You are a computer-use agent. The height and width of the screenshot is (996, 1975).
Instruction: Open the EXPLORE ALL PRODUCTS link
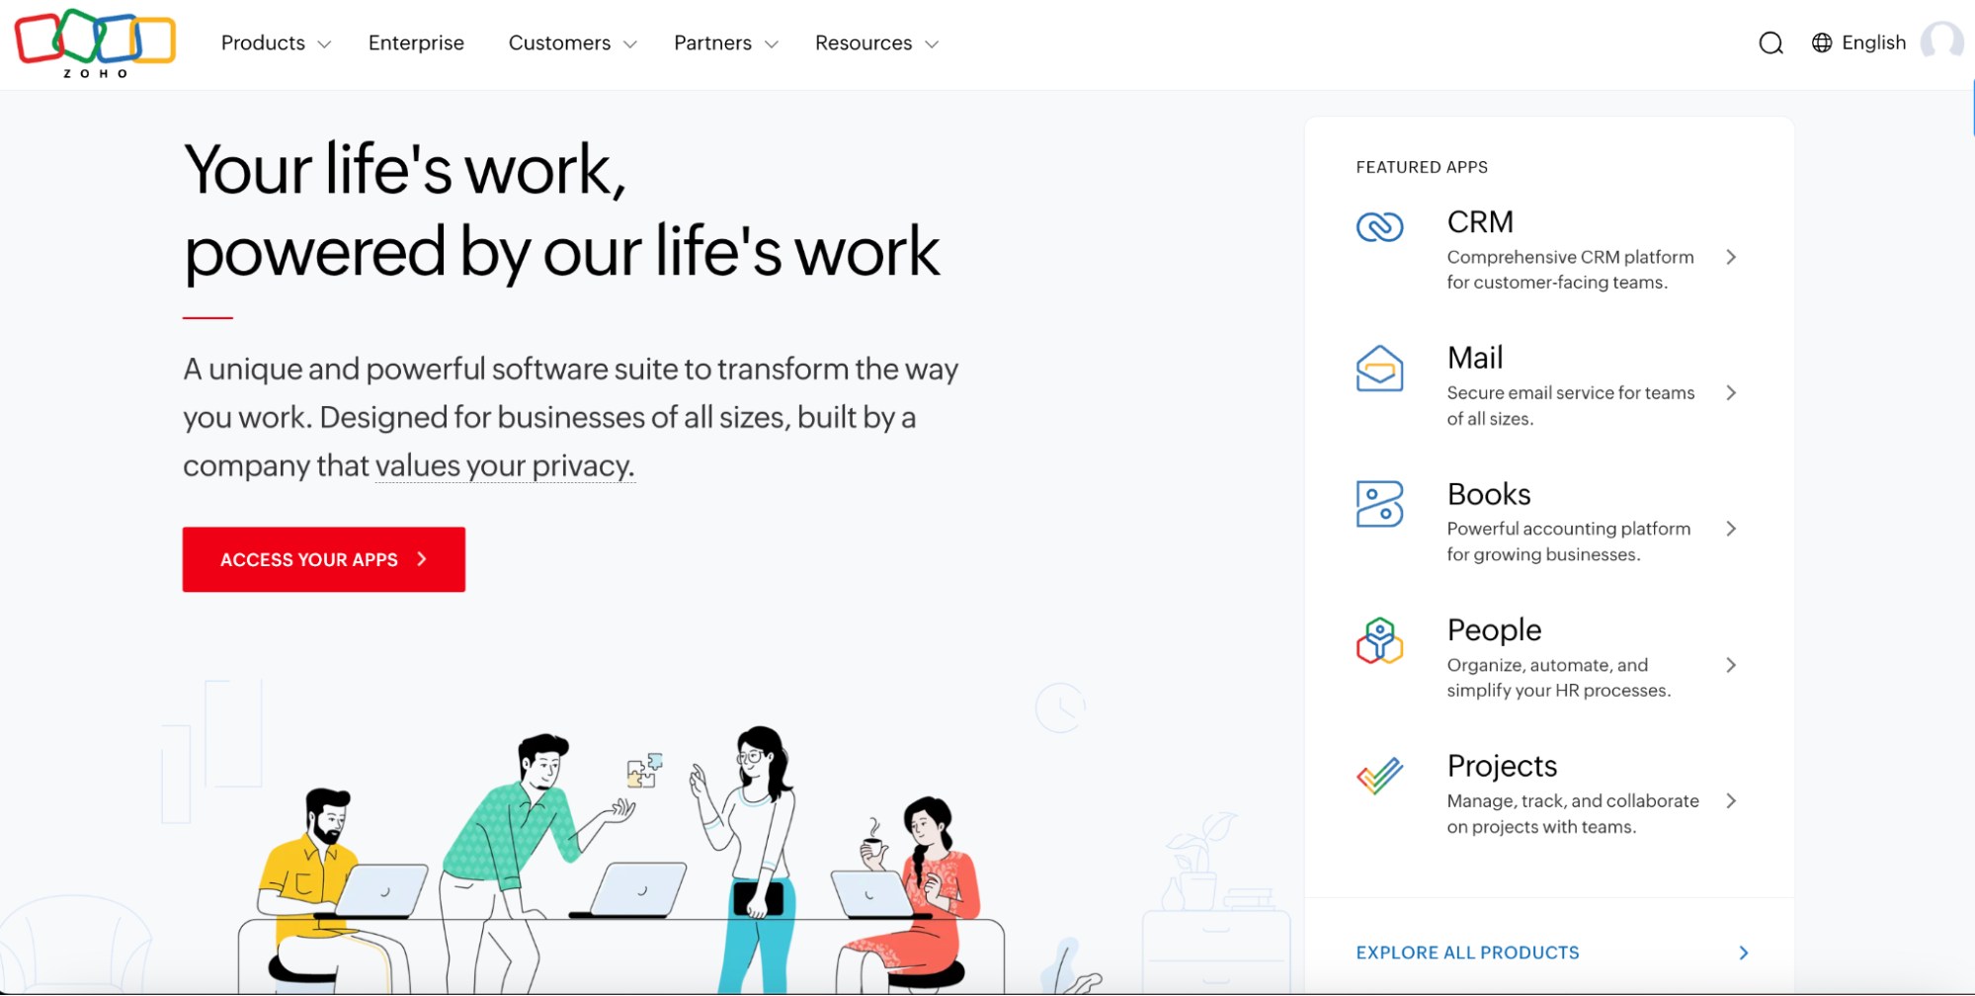1467,953
